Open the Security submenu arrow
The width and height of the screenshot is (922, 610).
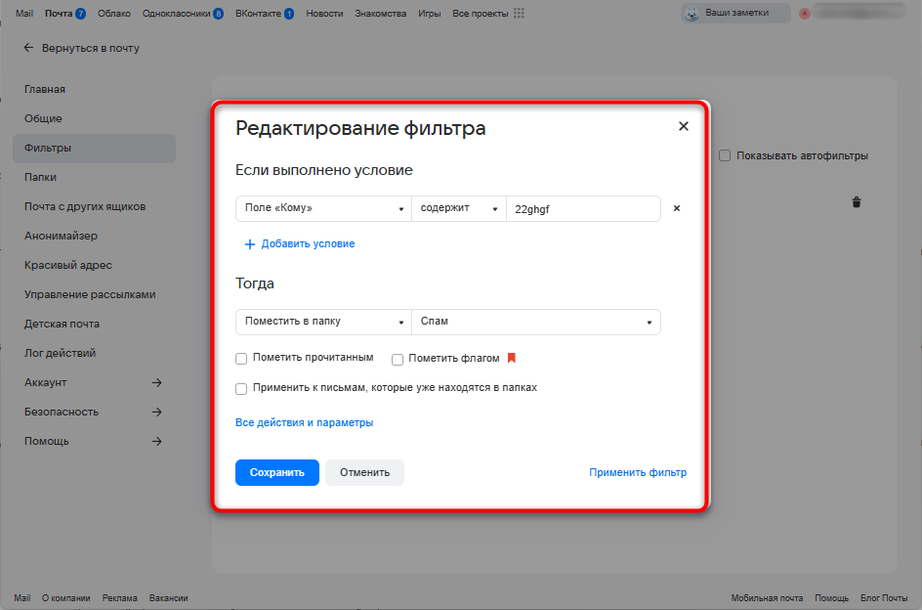click(x=156, y=412)
